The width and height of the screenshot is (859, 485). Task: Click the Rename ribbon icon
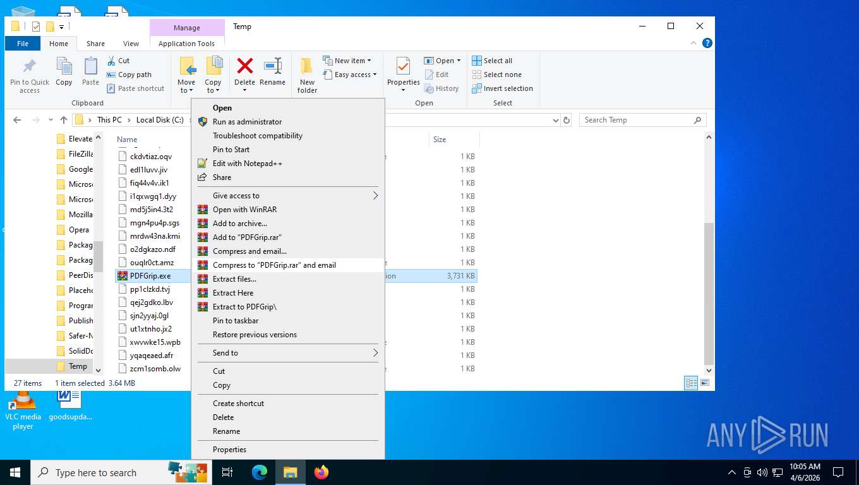pyautogui.click(x=272, y=66)
